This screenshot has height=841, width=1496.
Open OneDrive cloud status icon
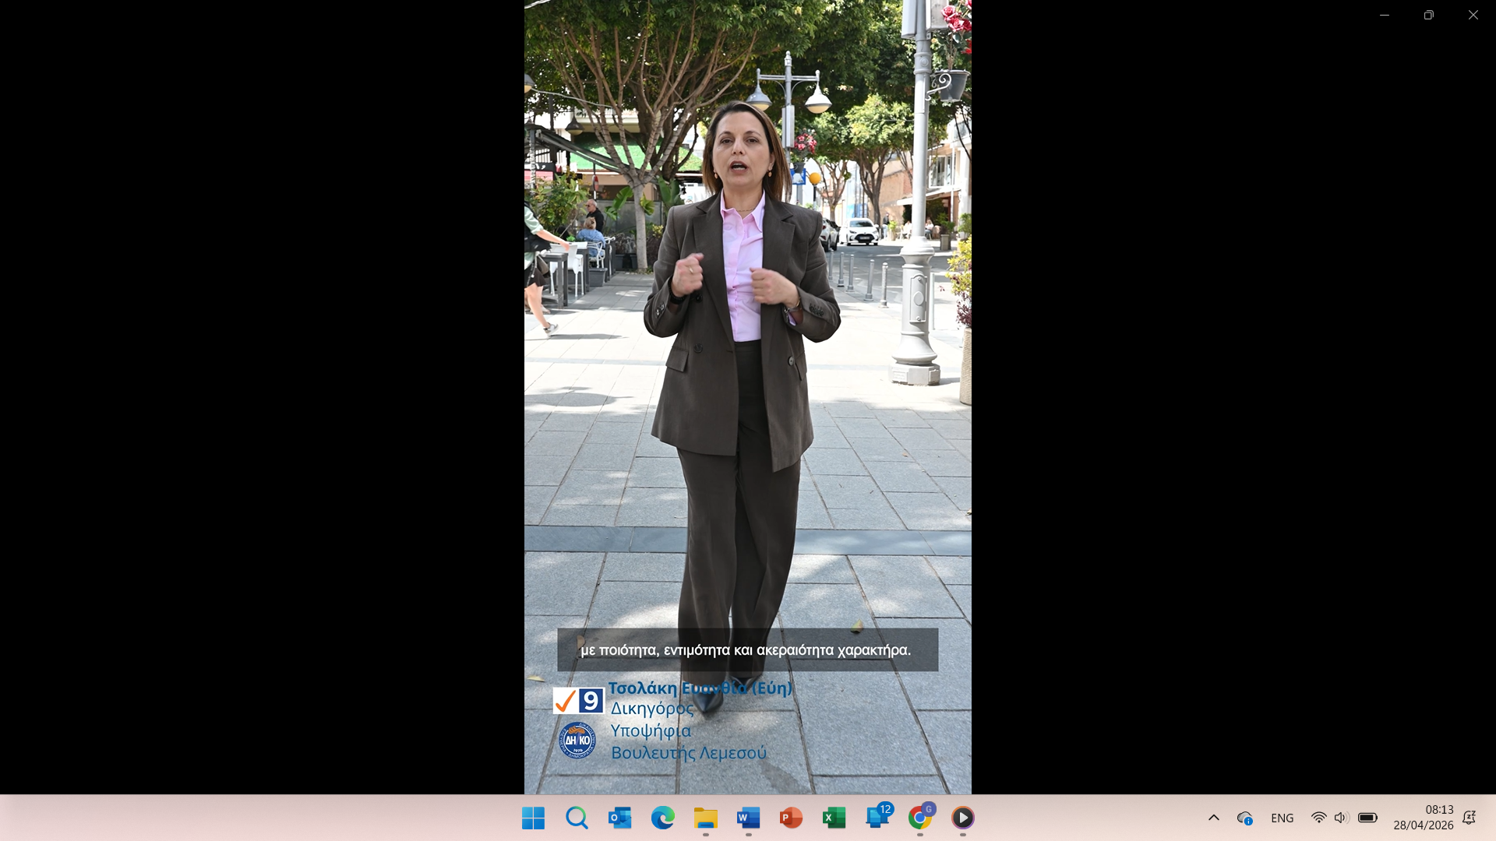coord(1244,818)
